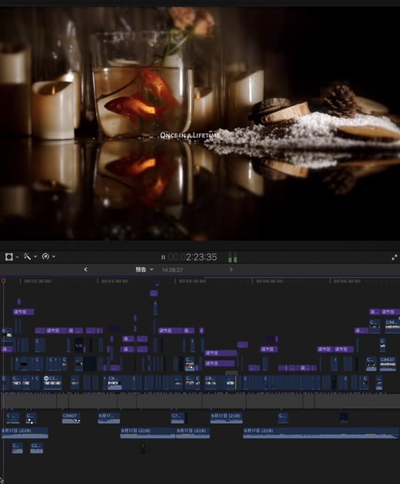Select the Transform tool icon
This screenshot has width=400, height=484.
click(x=9, y=256)
